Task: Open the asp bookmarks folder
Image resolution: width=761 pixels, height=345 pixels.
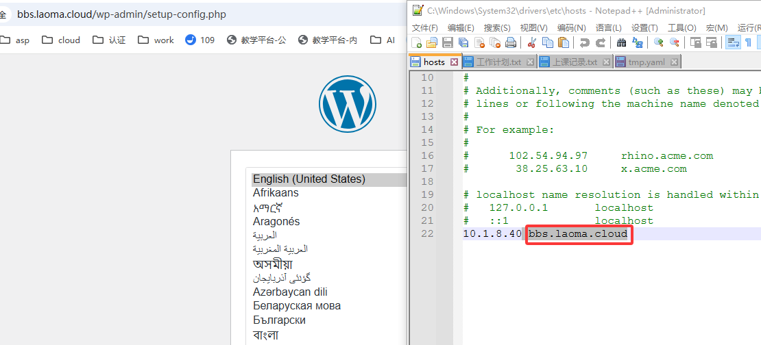Action: [15, 40]
